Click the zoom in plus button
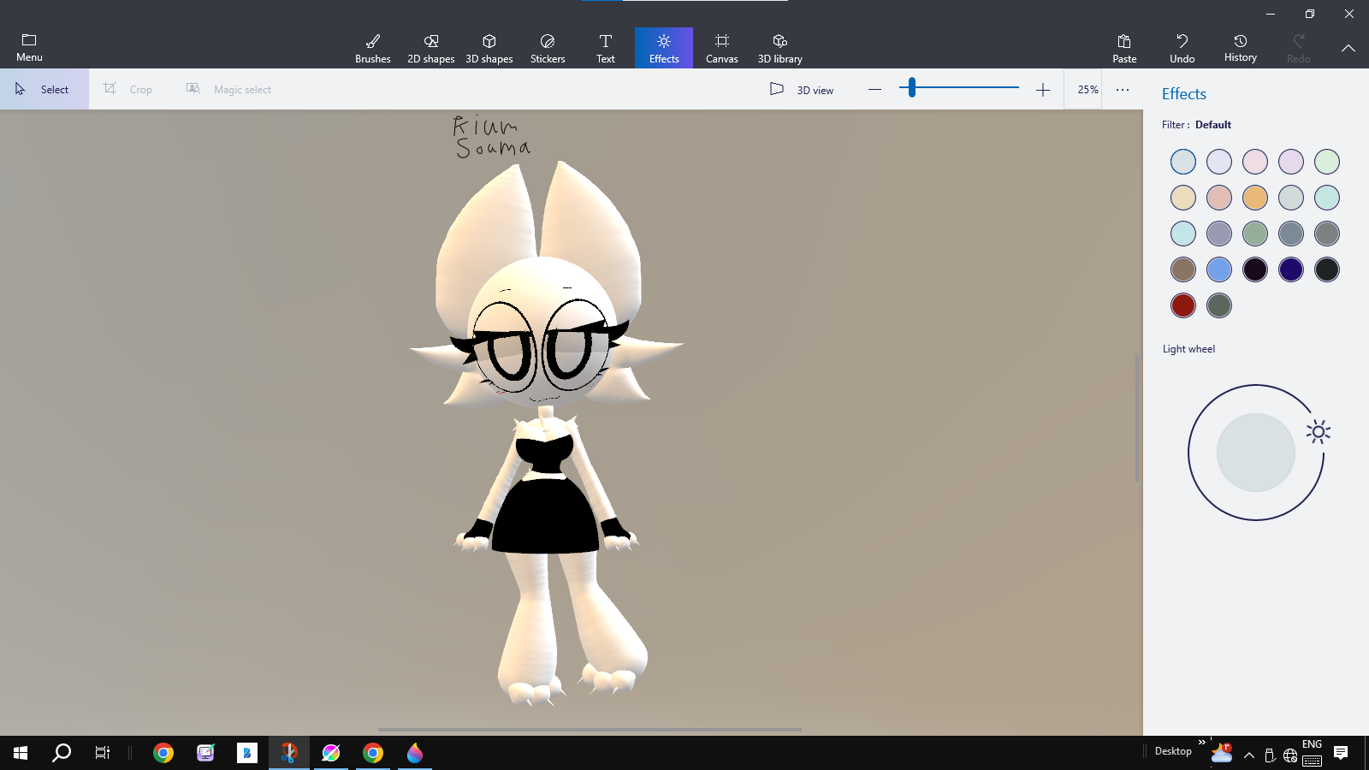 pyautogui.click(x=1042, y=90)
